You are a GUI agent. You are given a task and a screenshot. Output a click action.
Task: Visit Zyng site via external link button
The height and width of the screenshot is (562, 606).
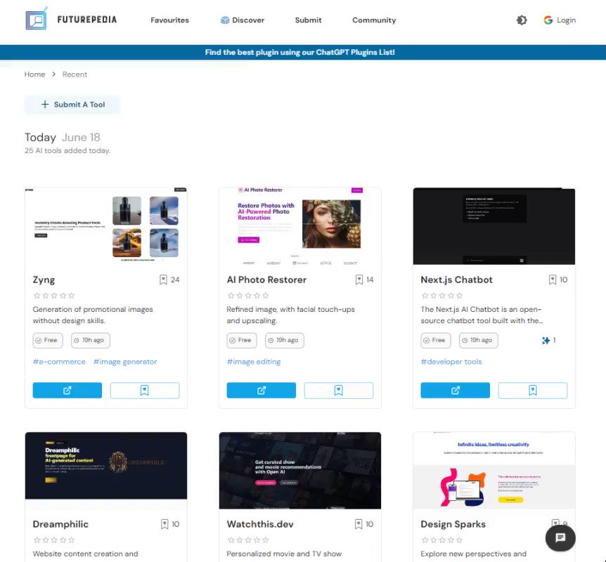click(x=67, y=390)
